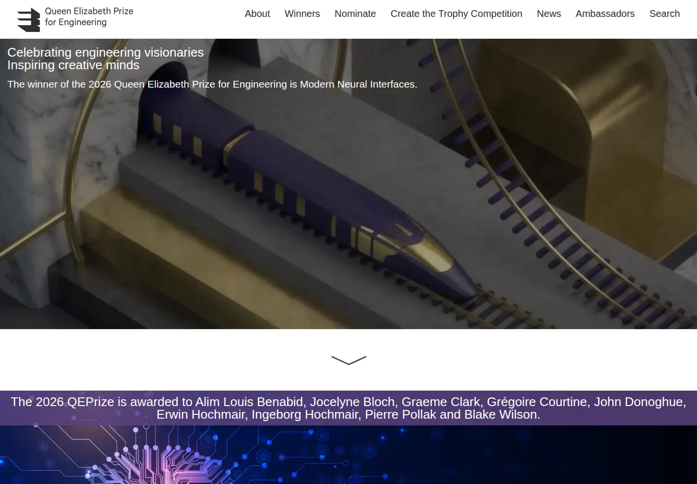Click the purple 2026 QEPrize awardees banner
Viewport: 697px width, 484px height.
point(348,408)
